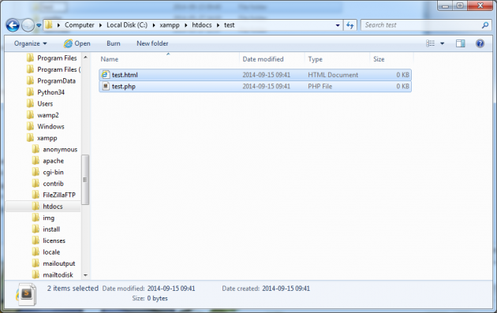Viewport: 497px width, 313px height.
Task: Open the view options dropdown arrow
Action: click(442, 43)
